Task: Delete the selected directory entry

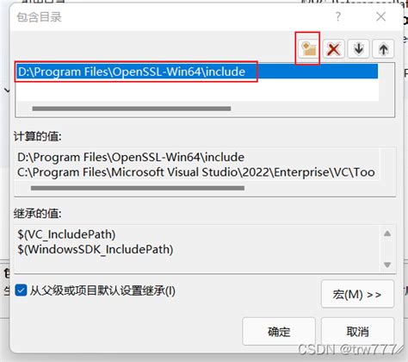Action: [x=333, y=49]
